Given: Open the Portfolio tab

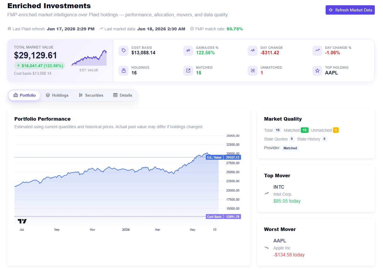Looking at the screenshot, I should click(25, 95).
